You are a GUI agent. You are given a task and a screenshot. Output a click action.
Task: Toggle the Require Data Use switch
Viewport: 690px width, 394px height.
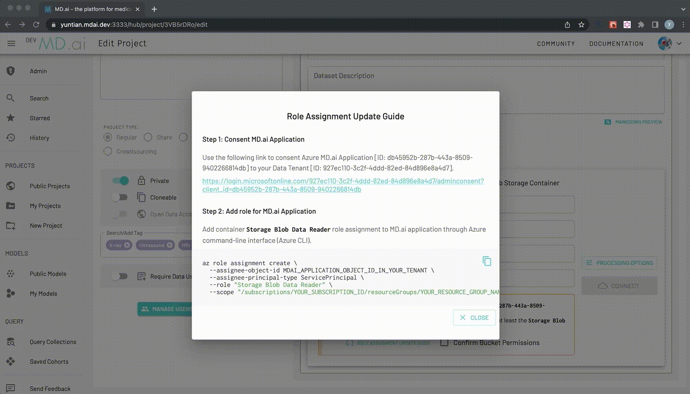120,276
